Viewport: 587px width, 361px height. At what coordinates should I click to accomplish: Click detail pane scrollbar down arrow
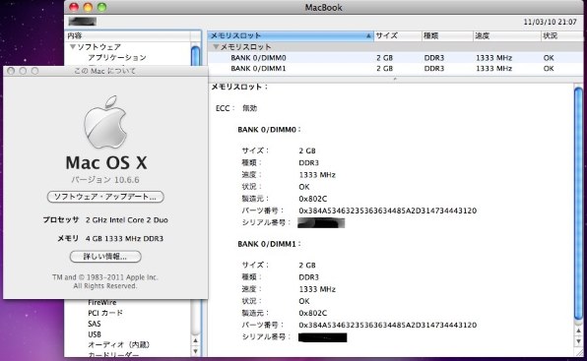point(578,341)
